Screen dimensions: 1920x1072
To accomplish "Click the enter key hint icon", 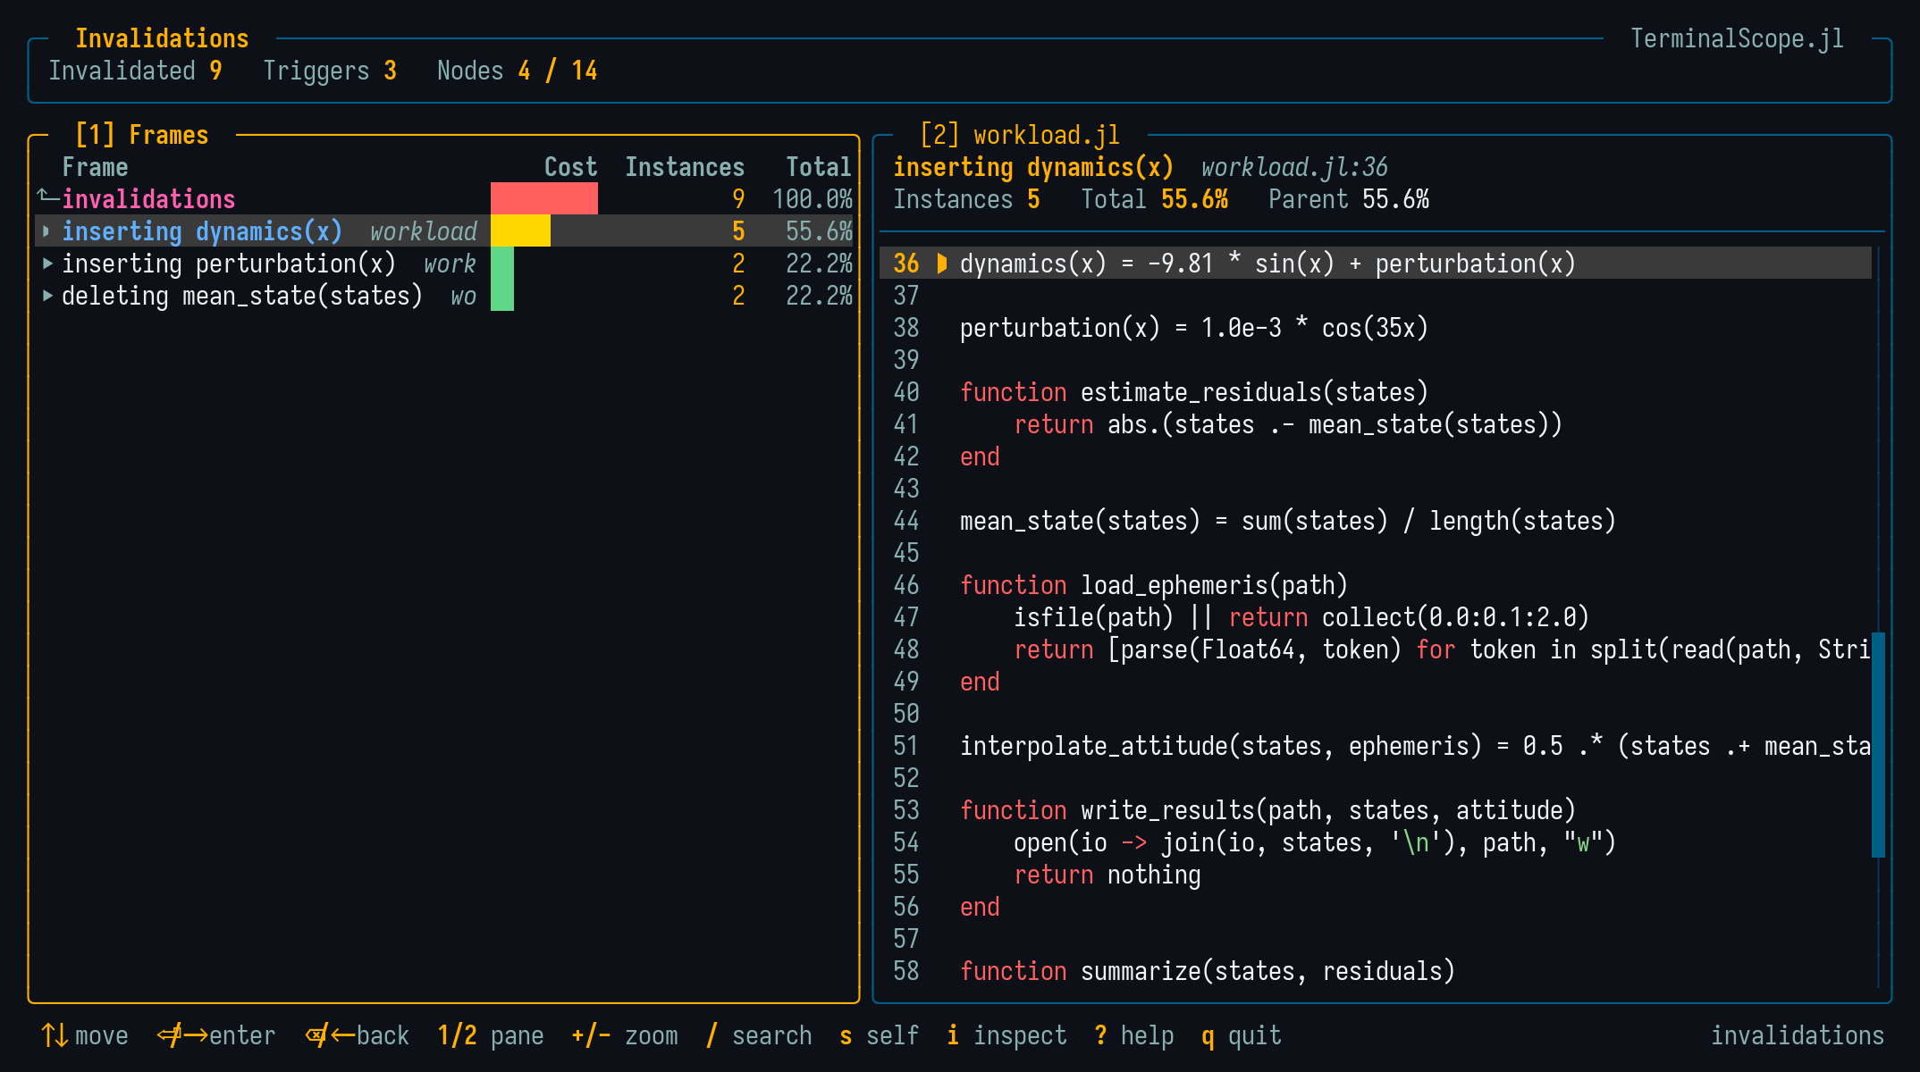I will (182, 1035).
